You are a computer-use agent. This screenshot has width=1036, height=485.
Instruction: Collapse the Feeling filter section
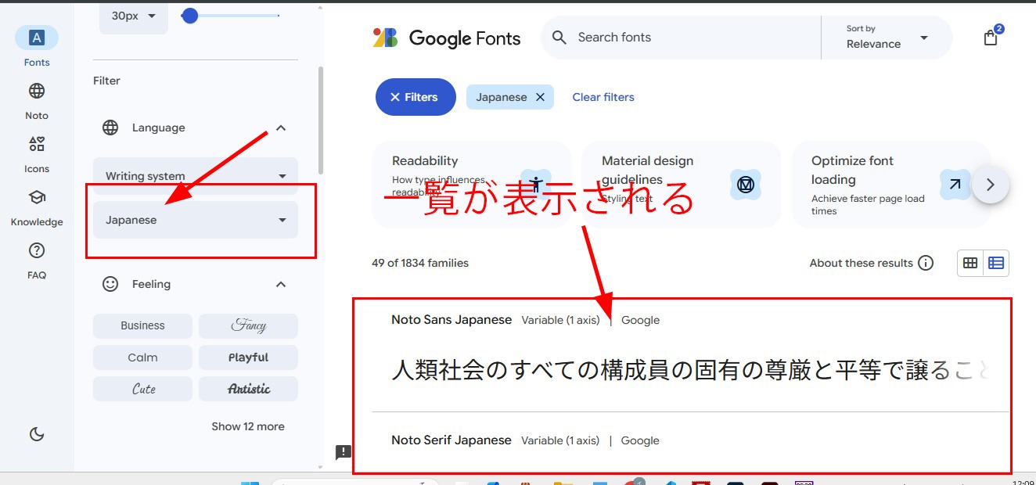point(281,284)
